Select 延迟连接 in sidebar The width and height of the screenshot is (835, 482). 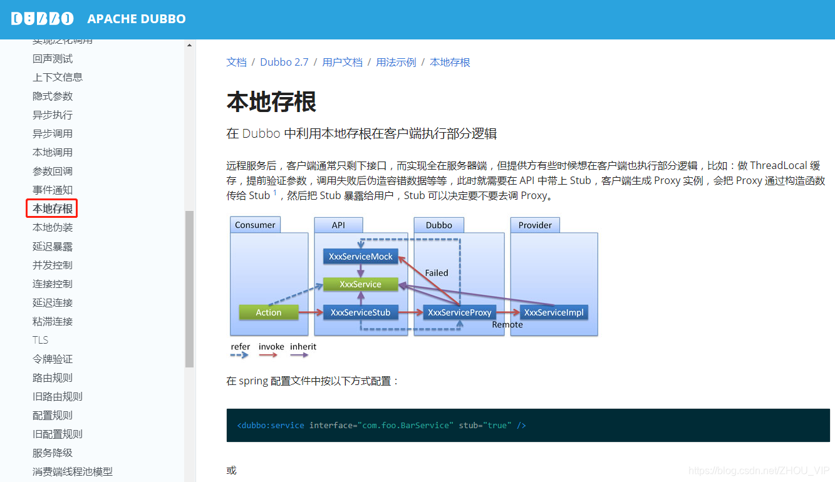[53, 302]
